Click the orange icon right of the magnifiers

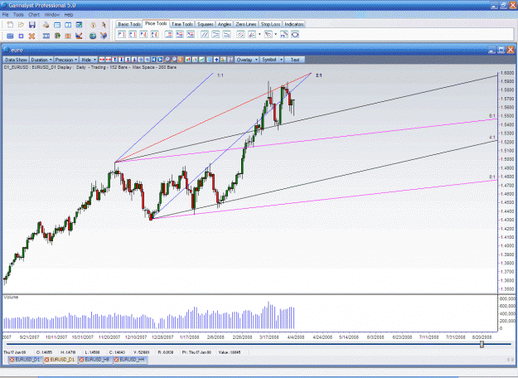click(181, 60)
